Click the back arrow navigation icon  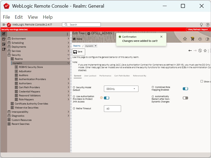[190, 51]
